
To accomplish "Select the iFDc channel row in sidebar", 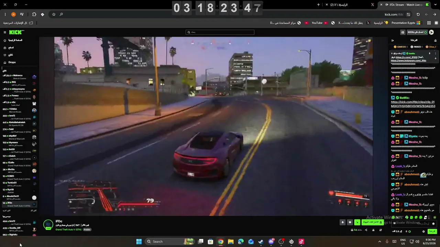I will coord(20,204).
